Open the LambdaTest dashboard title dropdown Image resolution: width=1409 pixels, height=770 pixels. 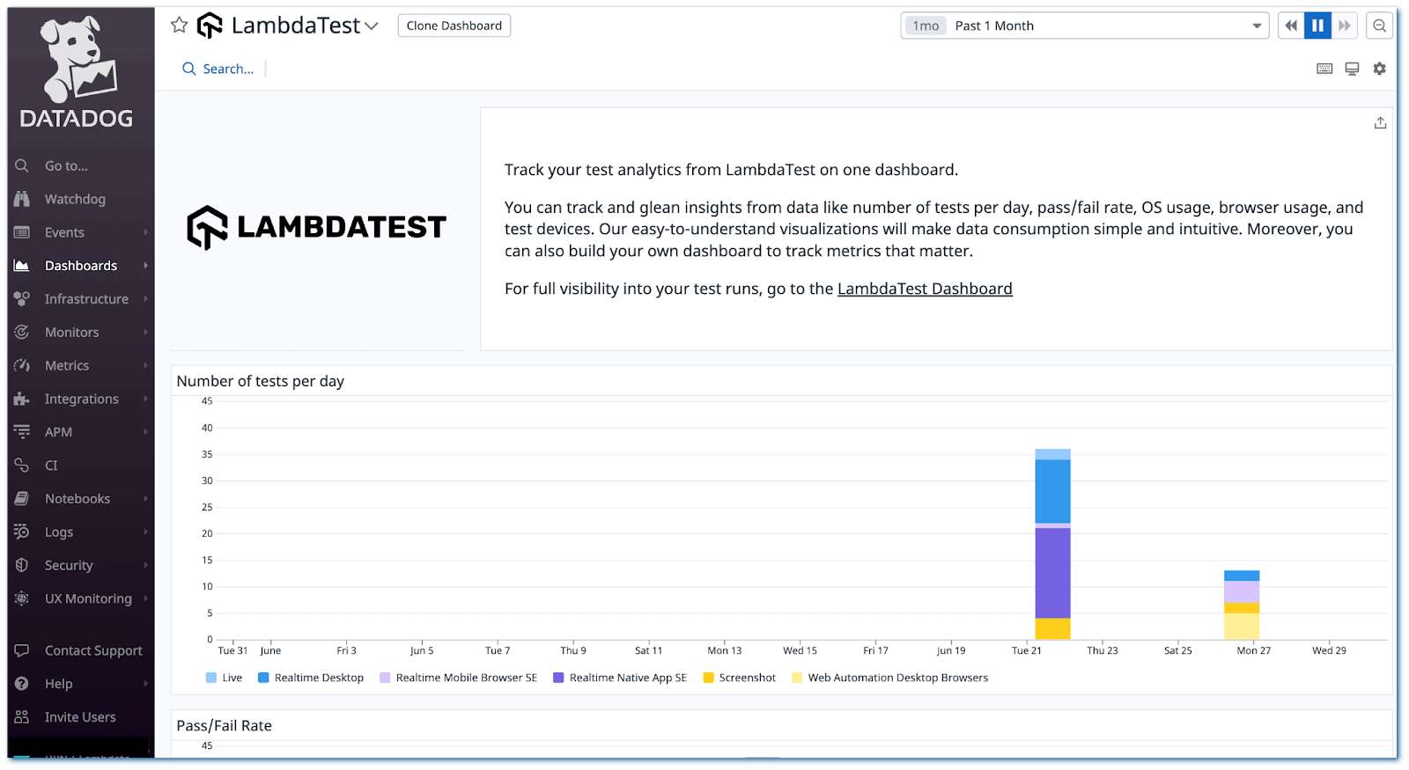point(372,26)
